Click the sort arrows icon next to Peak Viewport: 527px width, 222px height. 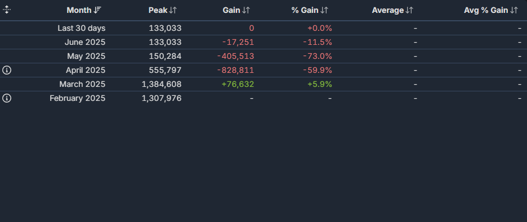pyautogui.click(x=173, y=11)
